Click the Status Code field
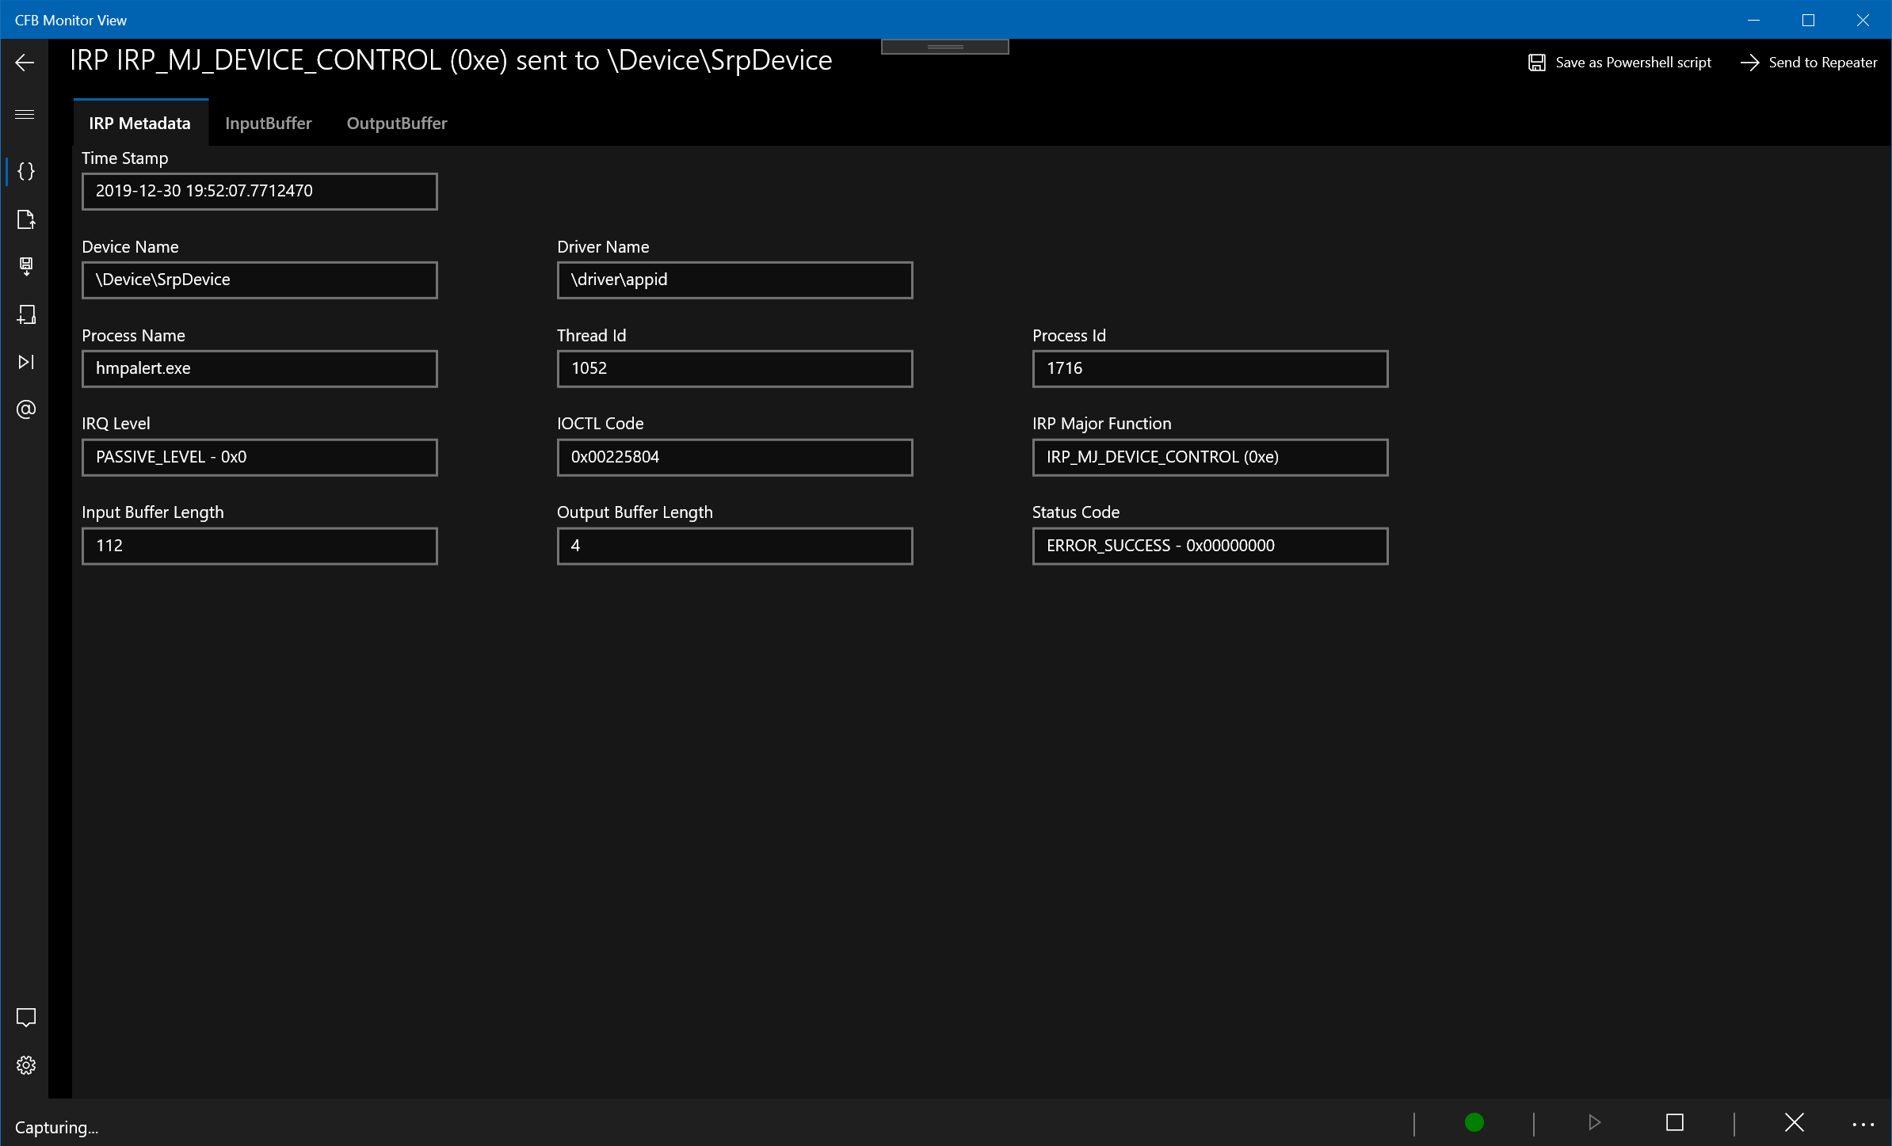This screenshot has height=1146, width=1892. pyautogui.click(x=1211, y=546)
